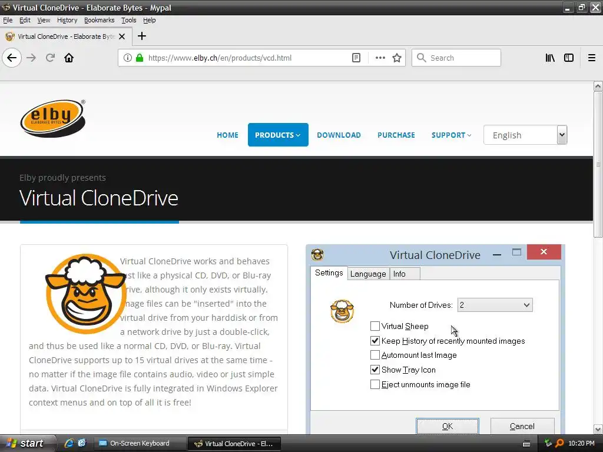The image size is (603, 452).
Task: Click the page scrollbar up arrow
Action: 598,87
